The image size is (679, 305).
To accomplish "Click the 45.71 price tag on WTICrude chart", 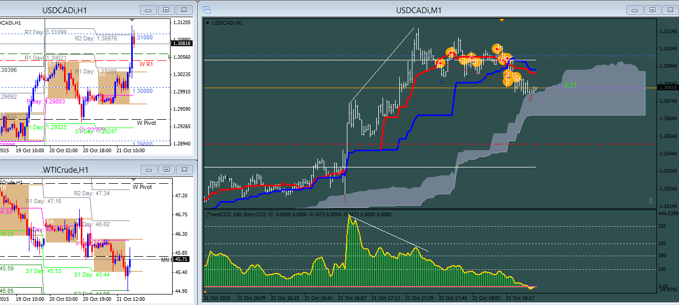I will [x=182, y=259].
